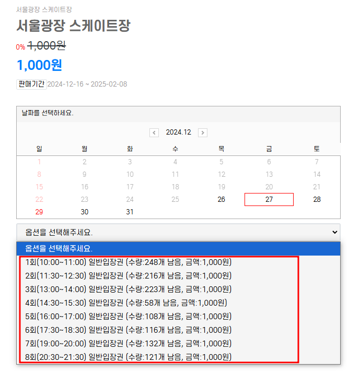Select December 27 on the calendar
Image resolution: width=360 pixels, height=375 pixels.
coord(269,199)
